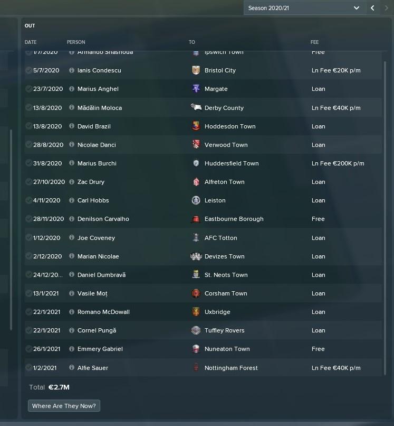Click the Bristol City club badge icon
This screenshot has width=394, height=426.
(x=196, y=70)
